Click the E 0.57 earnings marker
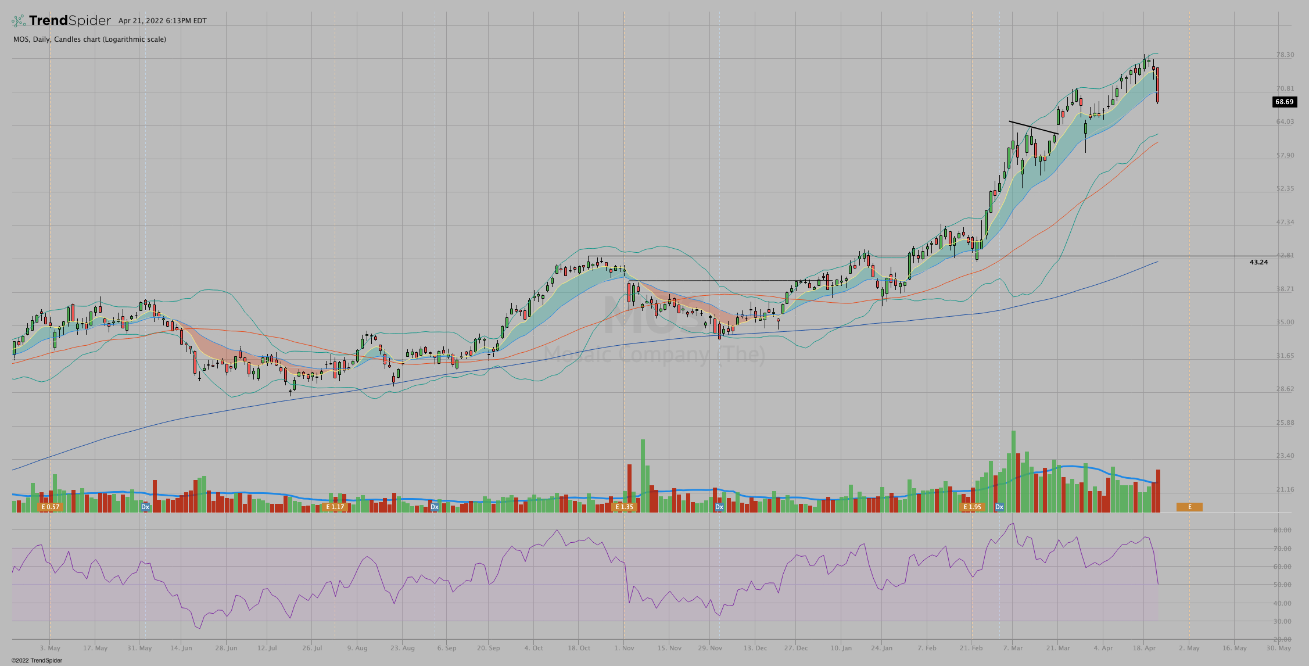The width and height of the screenshot is (1309, 666). click(x=50, y=507)
